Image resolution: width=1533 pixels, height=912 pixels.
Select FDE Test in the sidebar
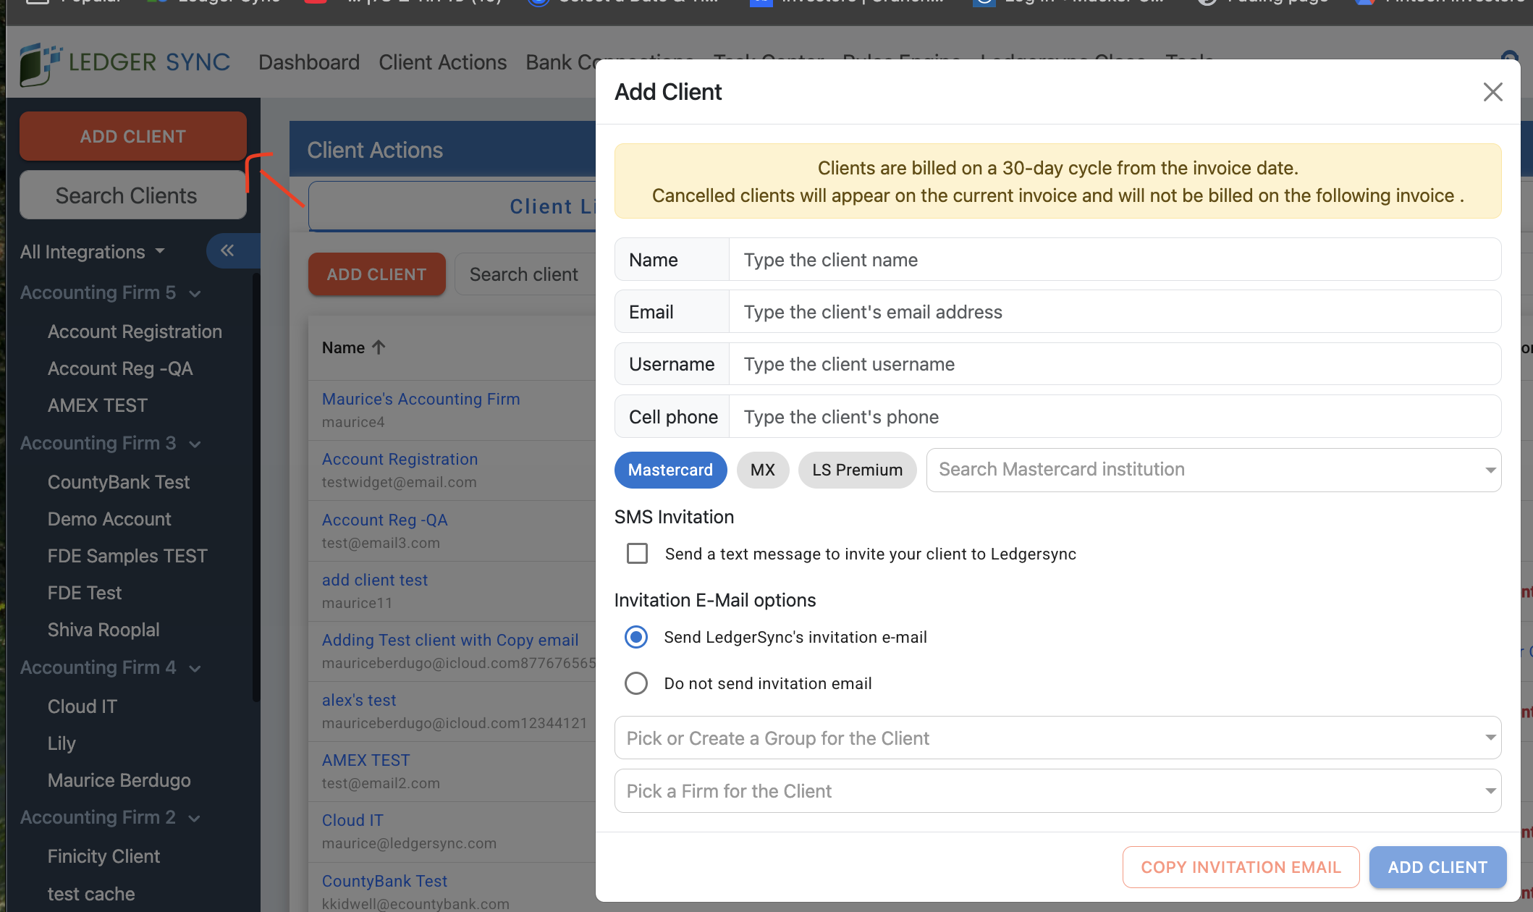(x=85, y=593)
